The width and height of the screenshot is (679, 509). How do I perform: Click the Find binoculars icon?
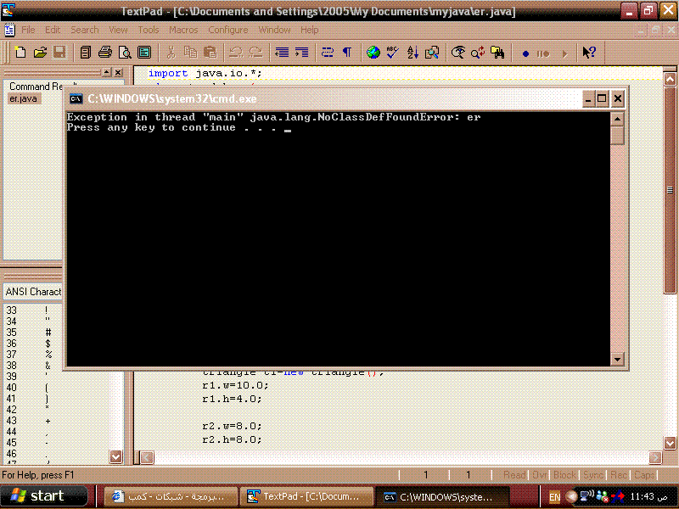point(497,53)
